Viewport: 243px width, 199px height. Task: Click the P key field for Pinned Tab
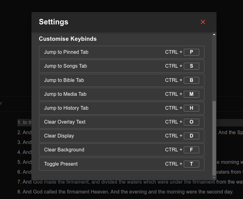[x=191, y=52]
